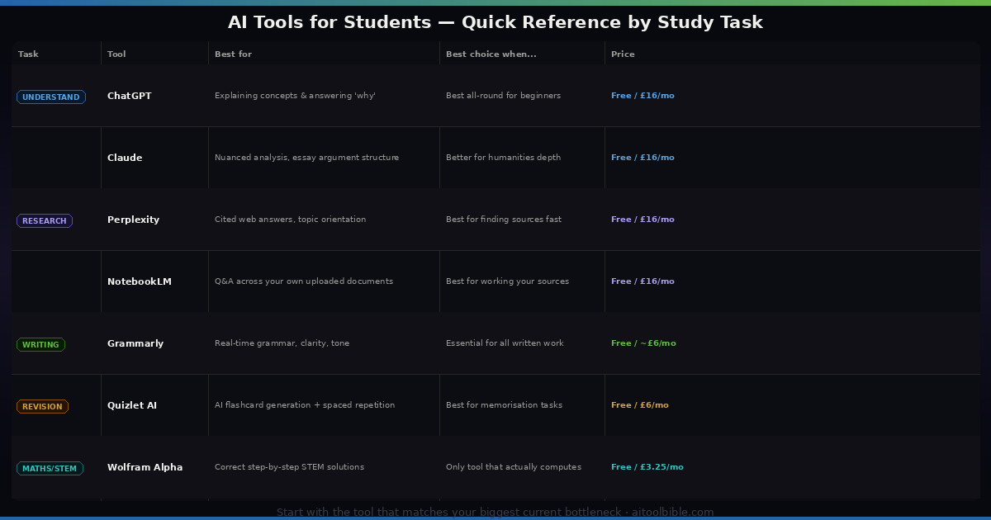This screenshot has height=520, width=991.
Task: Click 'Explaining concepts & answering why' cell
Action: [x=295, y=96]
